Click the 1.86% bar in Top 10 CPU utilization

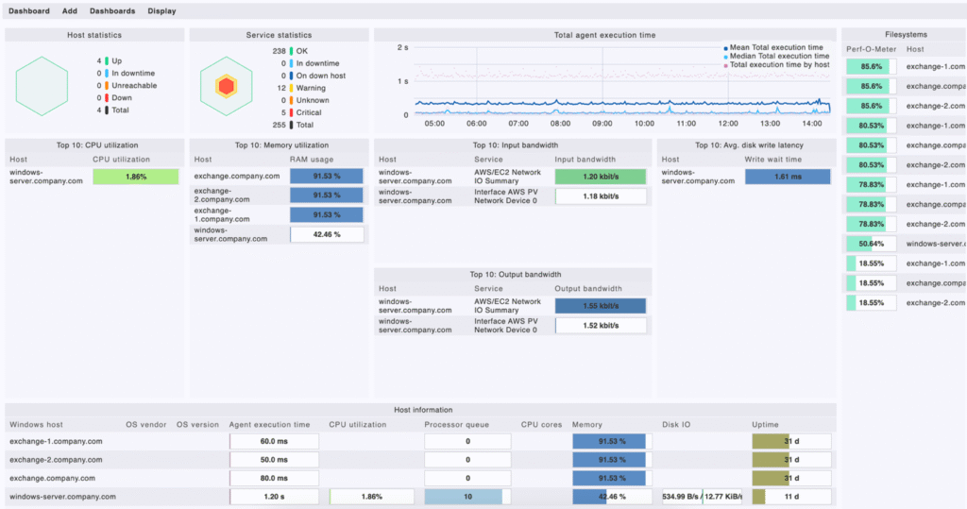pyautogui.click(x=136, y=178)
